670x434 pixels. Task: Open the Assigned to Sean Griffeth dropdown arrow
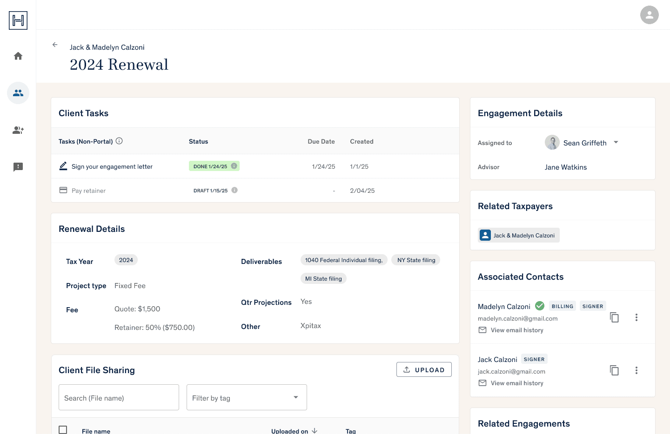point(616,142)
